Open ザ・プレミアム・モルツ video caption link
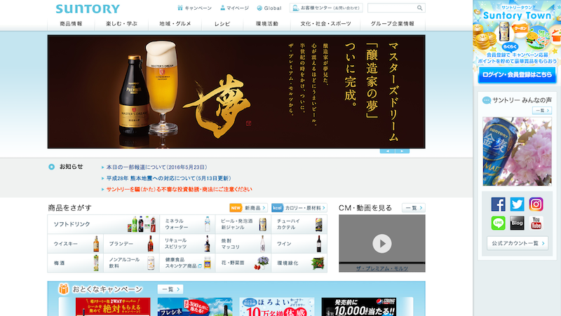The width and height of the screenshot is (561, 316). click(x=381, y=268)
